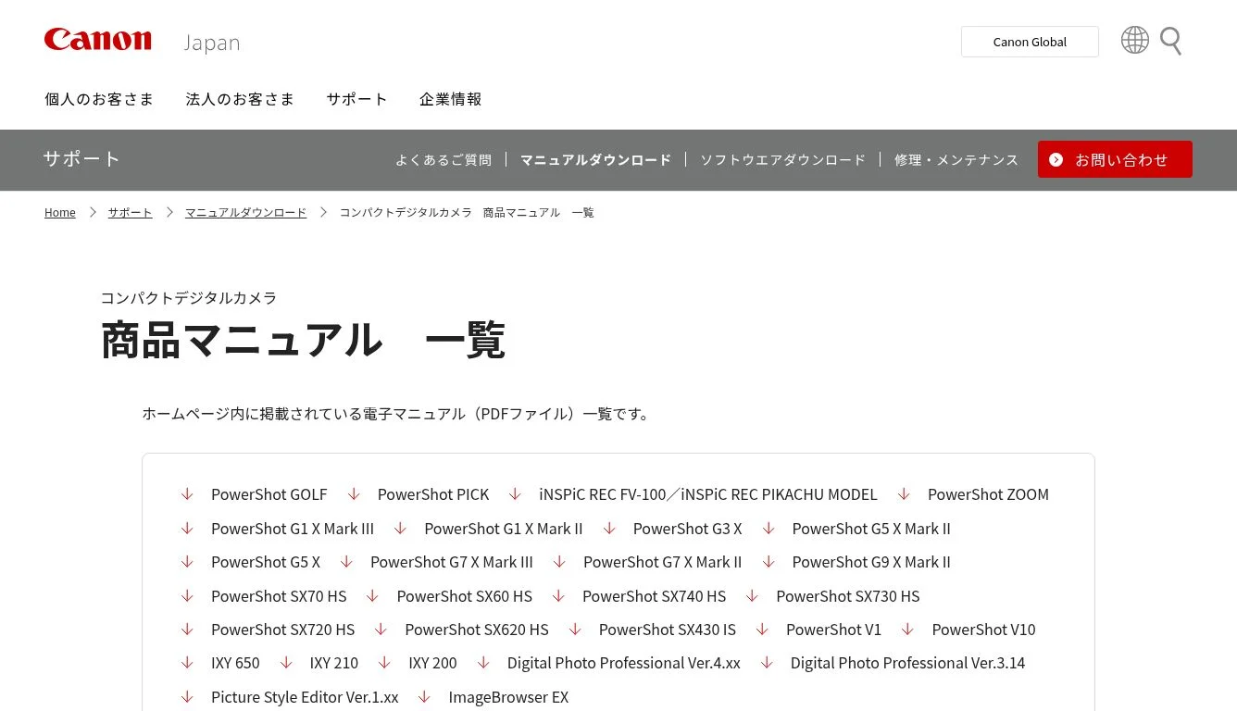Jump to PowerShot G9 X Mark II manuals

pos(871,562)
